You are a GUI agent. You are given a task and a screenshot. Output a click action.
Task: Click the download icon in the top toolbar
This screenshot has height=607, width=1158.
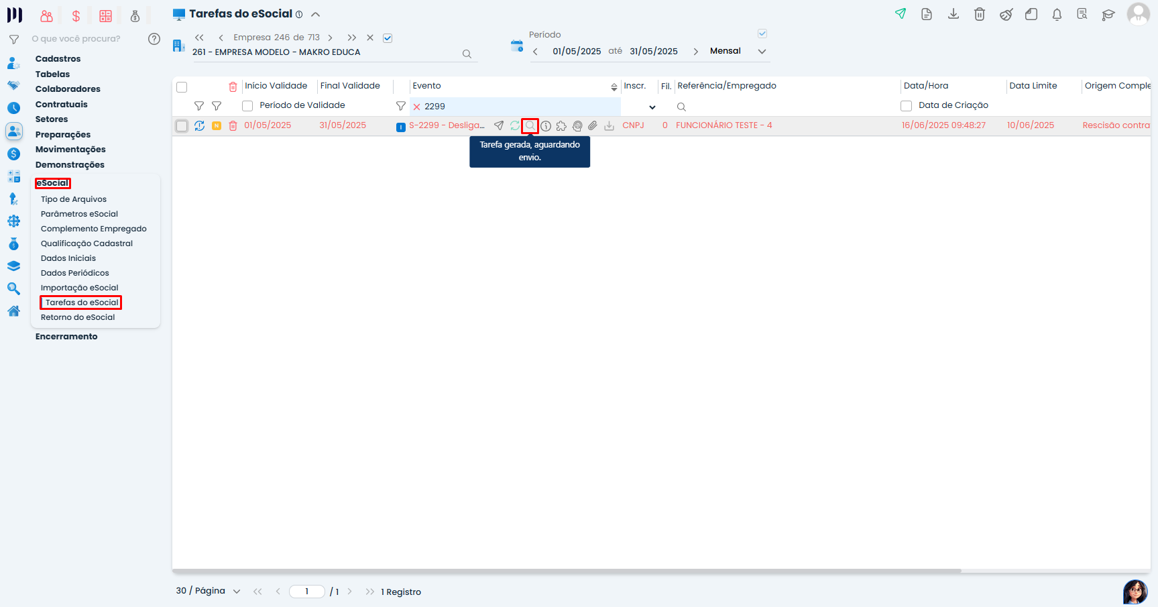tap(953, 14)
